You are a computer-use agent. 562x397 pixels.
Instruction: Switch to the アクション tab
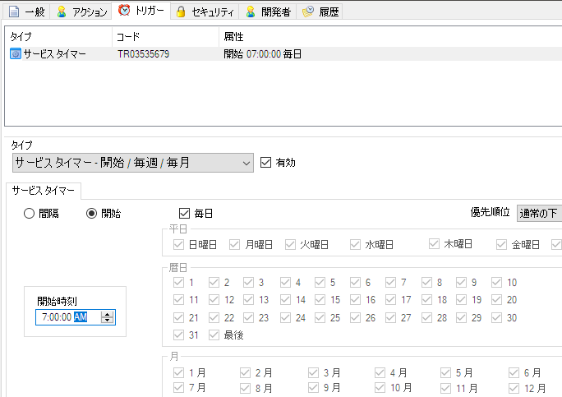point(81,12)
